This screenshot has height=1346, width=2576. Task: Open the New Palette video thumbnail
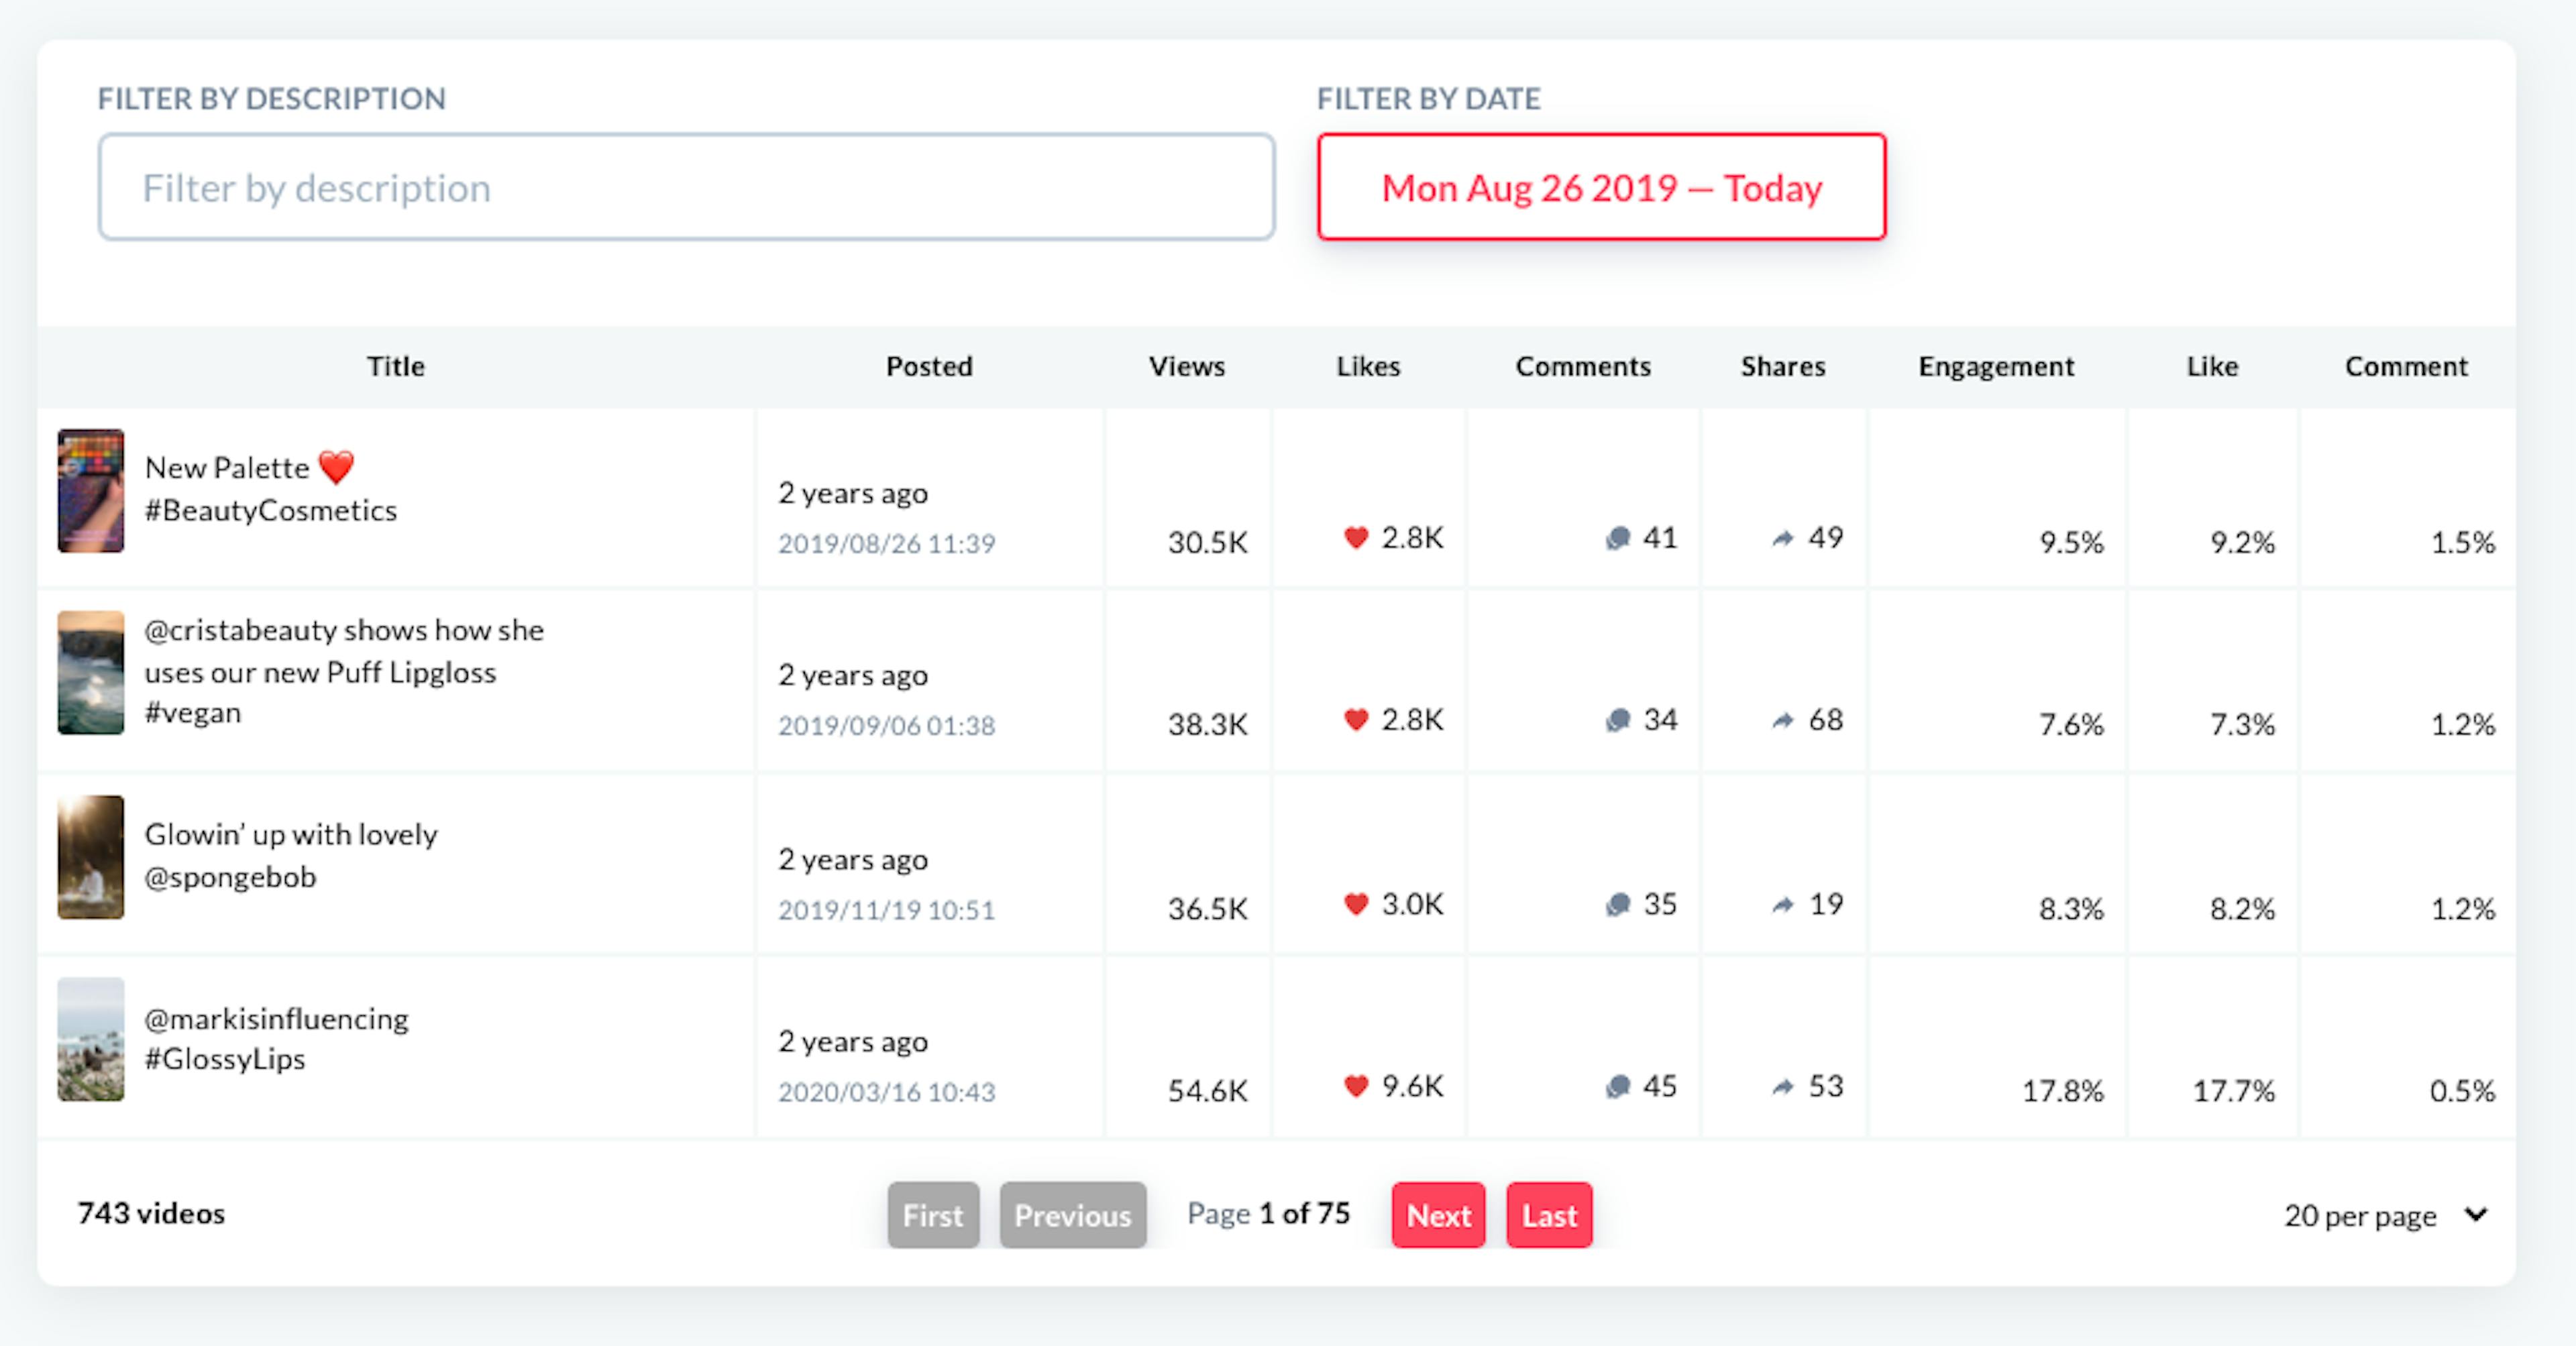pyautogui.click(x=91, y=491)
